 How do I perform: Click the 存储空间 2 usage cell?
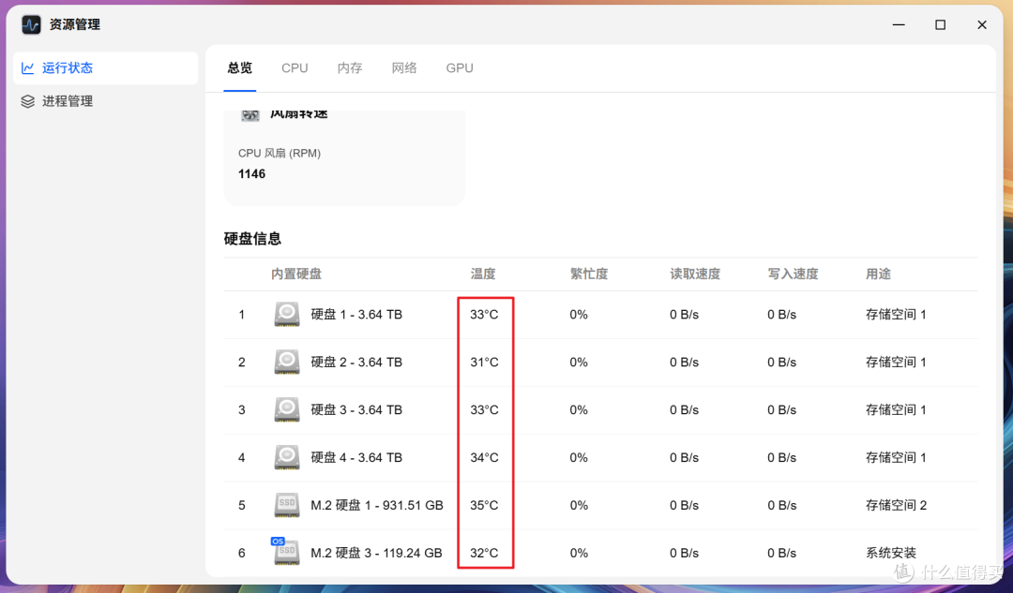click(896, 505)
